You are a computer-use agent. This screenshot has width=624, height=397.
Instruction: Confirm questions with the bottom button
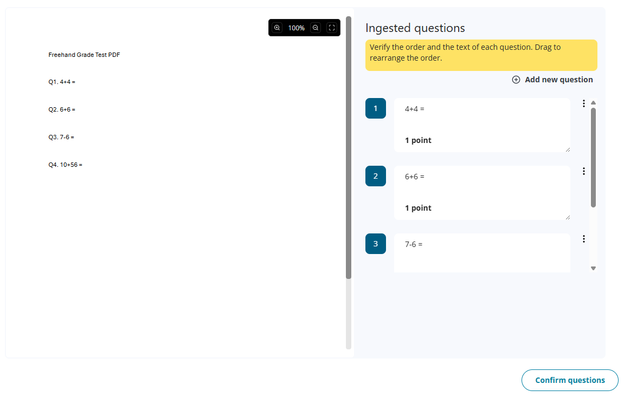click(x=570, y=380)
